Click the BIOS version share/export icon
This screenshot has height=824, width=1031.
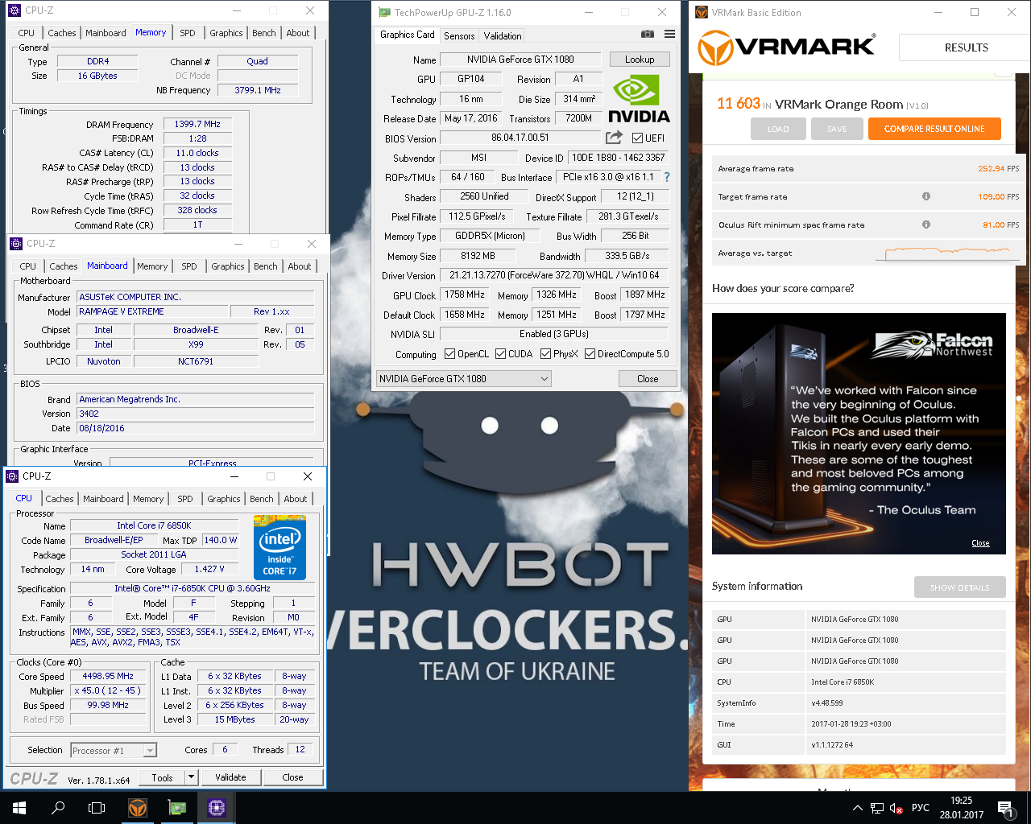click(615, 138)
